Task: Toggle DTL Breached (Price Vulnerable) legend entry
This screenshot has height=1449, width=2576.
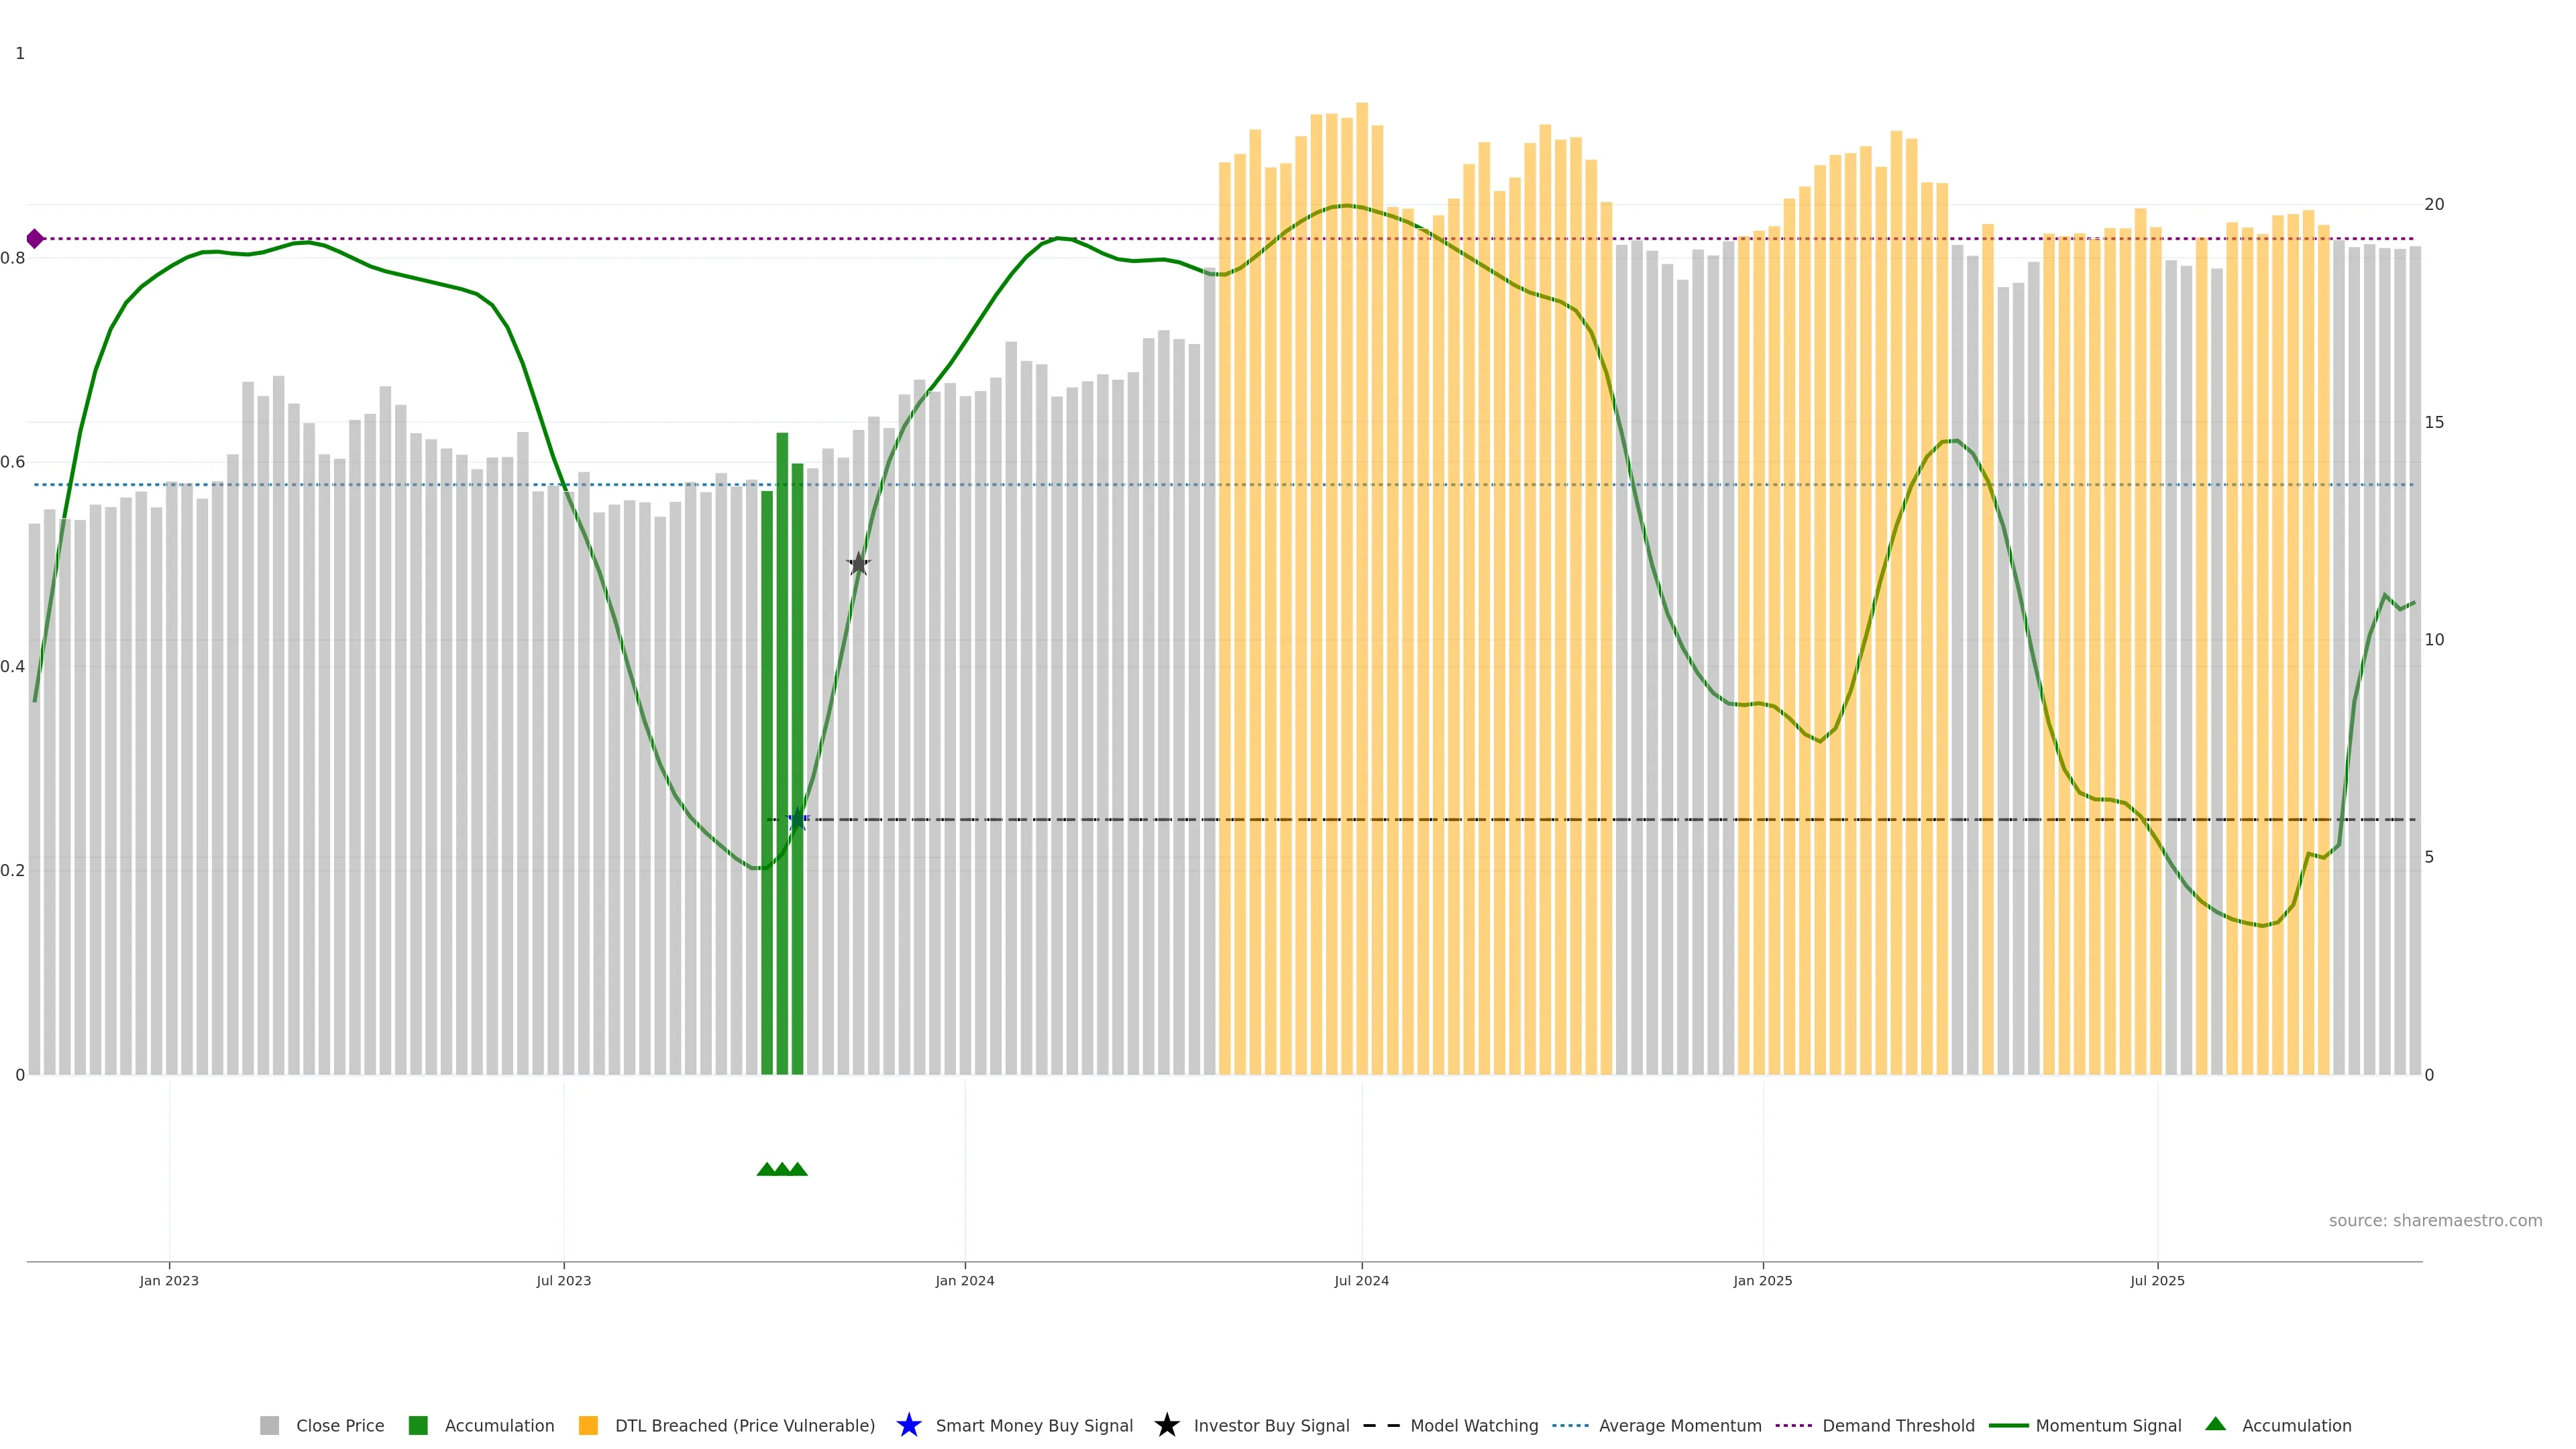Action: point(744,1426)
